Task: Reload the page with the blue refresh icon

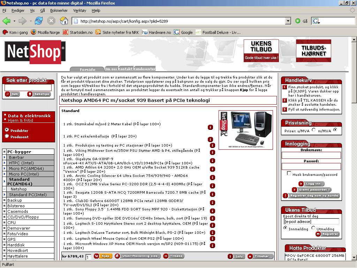Action: 39,21
